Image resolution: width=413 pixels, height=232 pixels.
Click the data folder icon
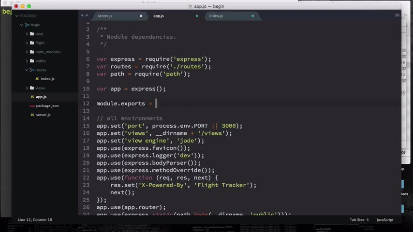click(x=32, y=34)
